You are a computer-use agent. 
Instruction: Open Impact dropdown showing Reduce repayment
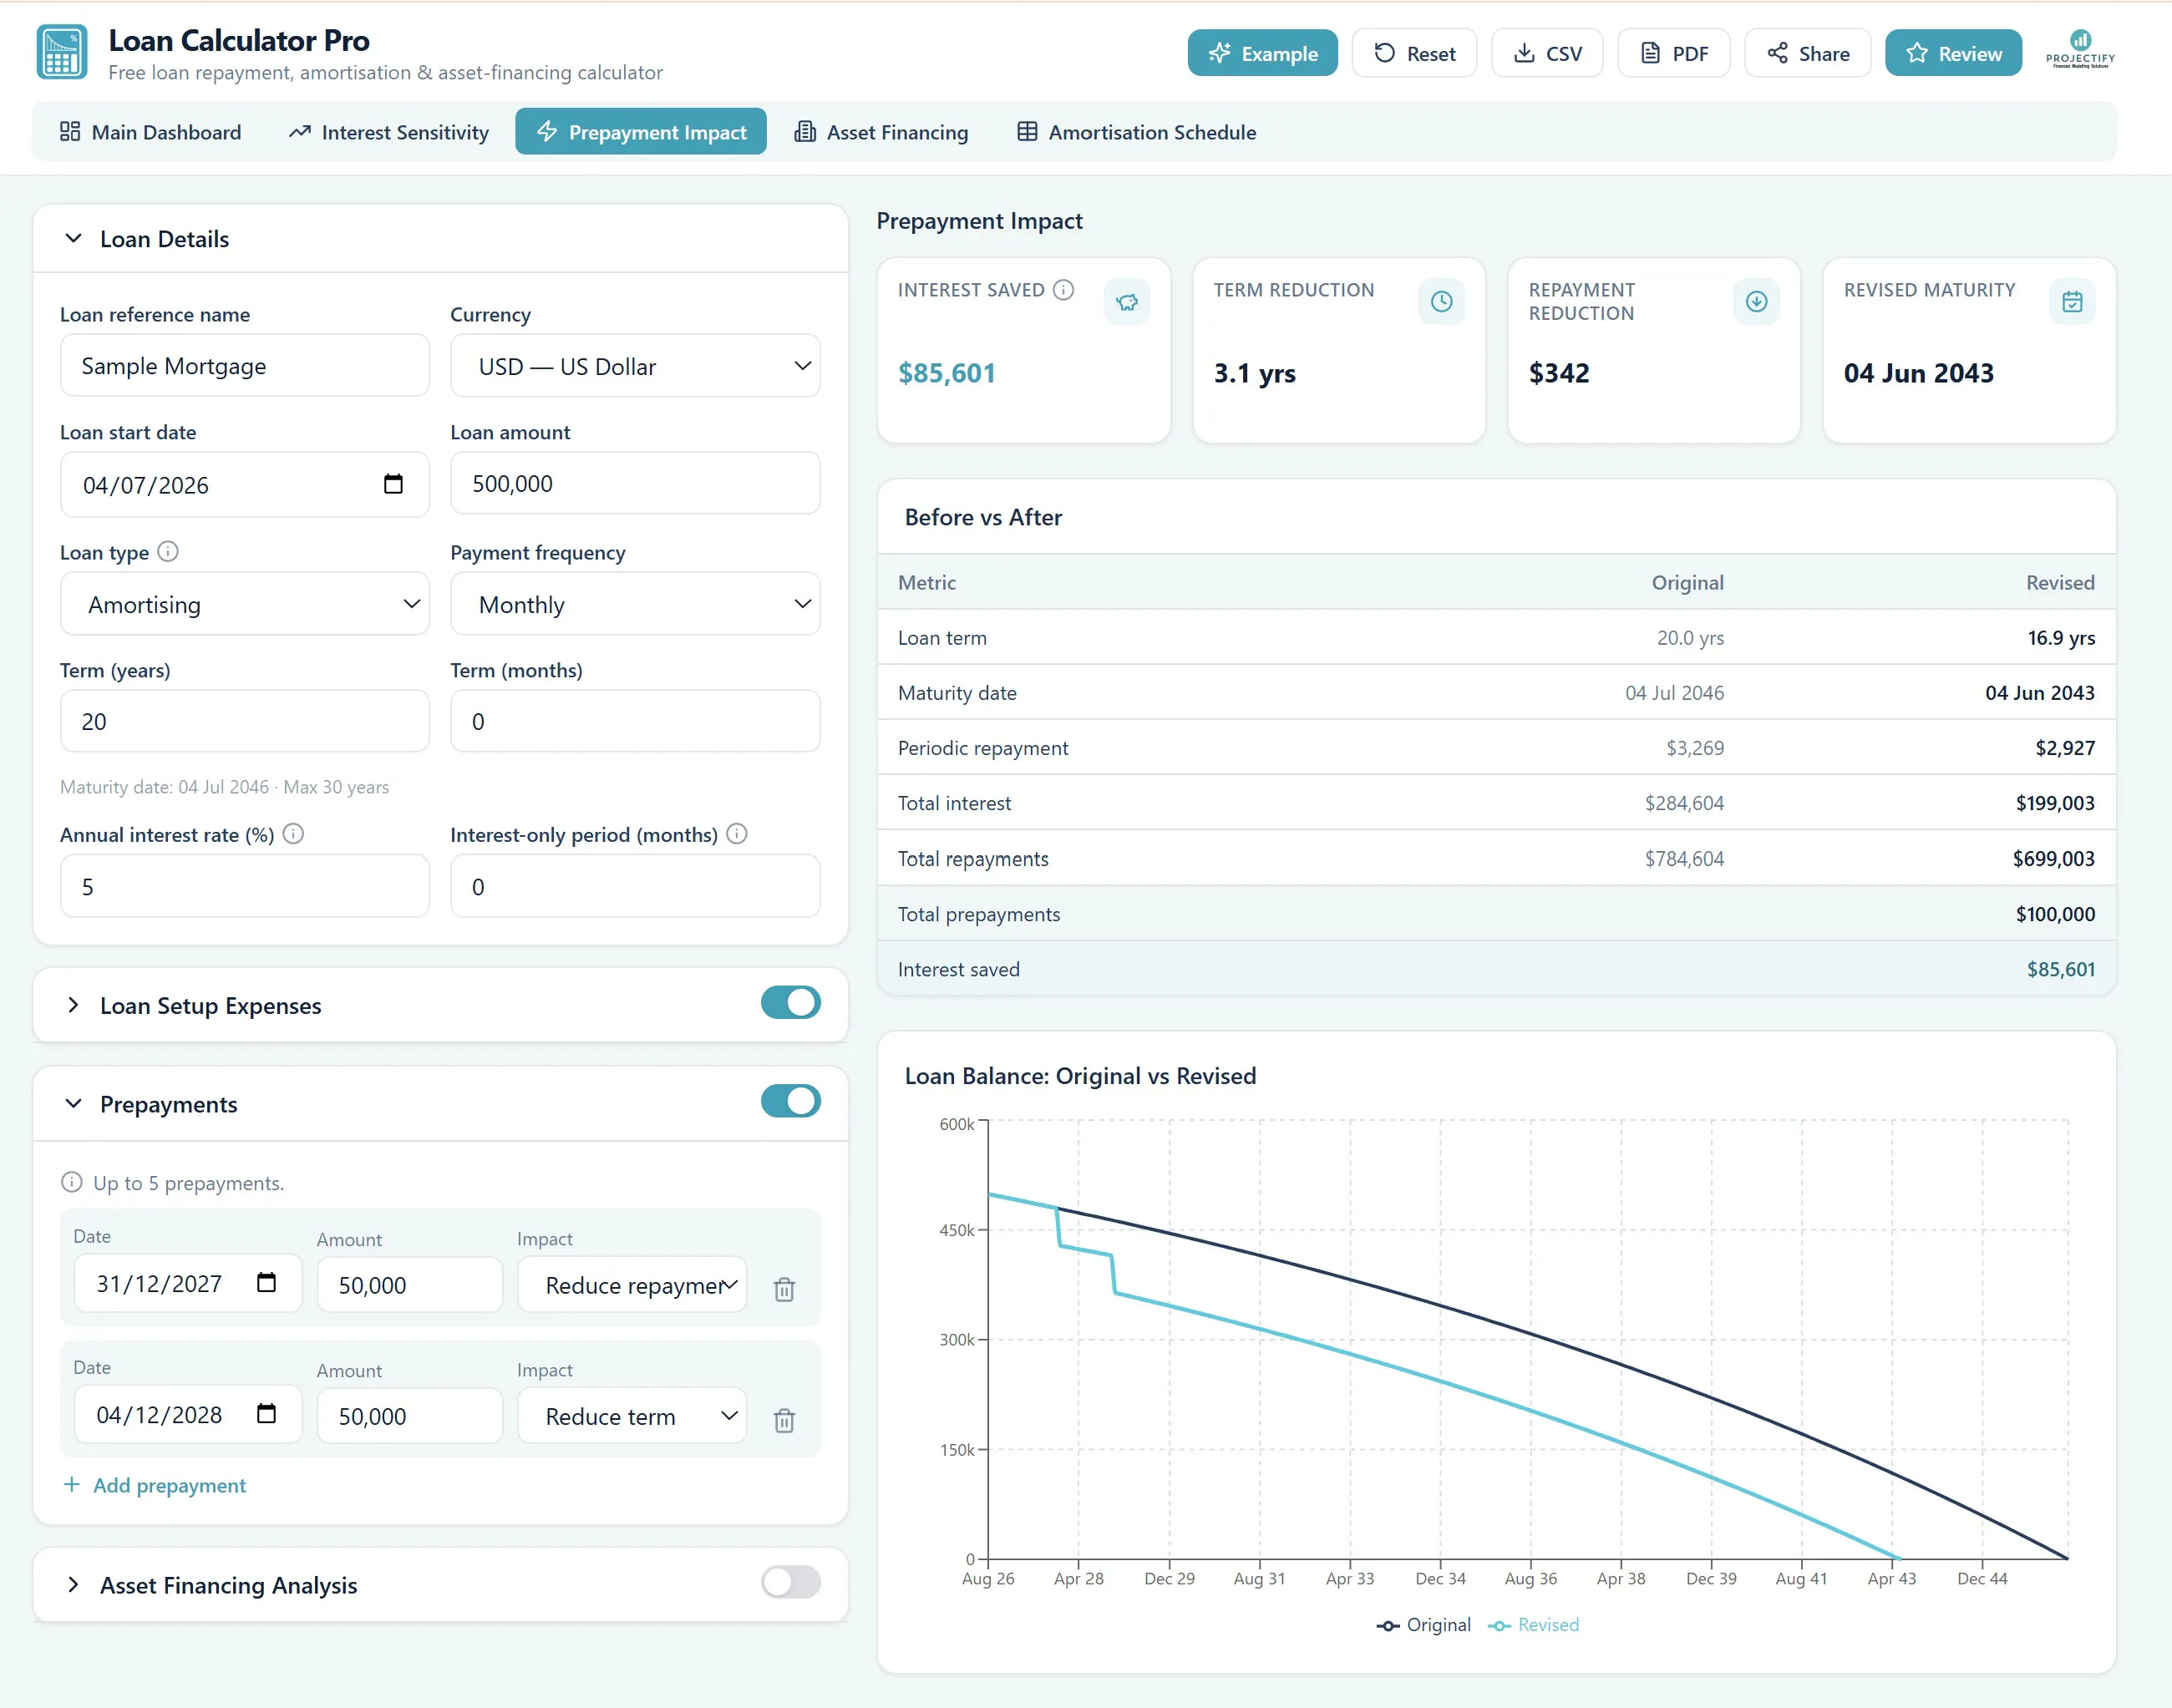point(632,1285)
